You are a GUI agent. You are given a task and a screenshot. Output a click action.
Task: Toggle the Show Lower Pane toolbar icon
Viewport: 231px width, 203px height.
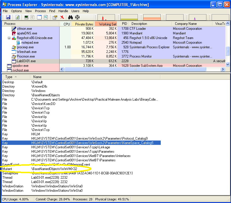39,17
